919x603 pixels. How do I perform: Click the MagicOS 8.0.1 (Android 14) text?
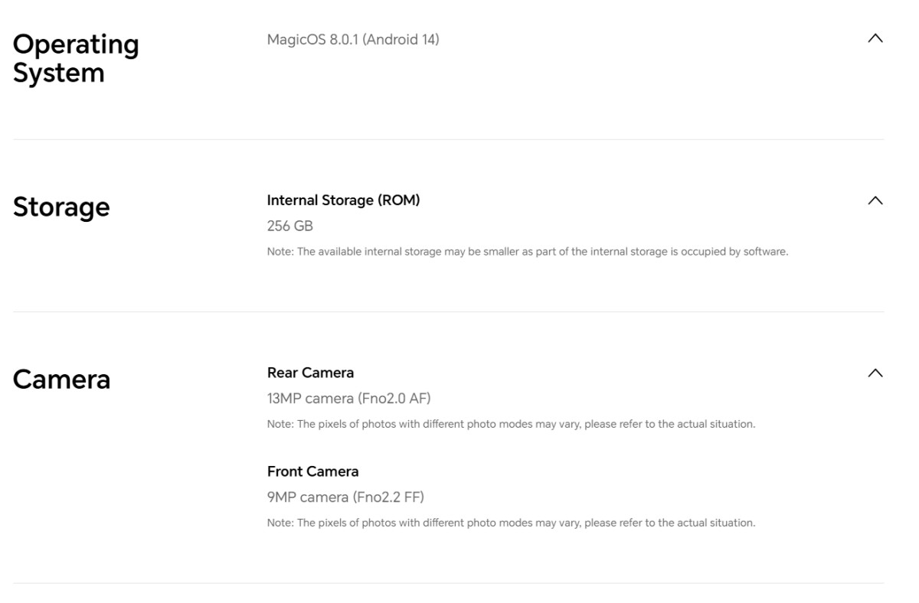[x=352, y=40]
